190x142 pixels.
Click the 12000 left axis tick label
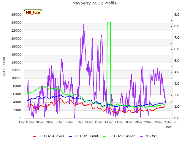coord(16,70)
